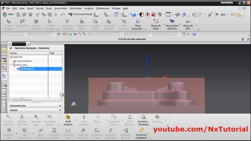
Task: Click the Operation Navigator sidebar tab icon
Action: coord(4,76)
